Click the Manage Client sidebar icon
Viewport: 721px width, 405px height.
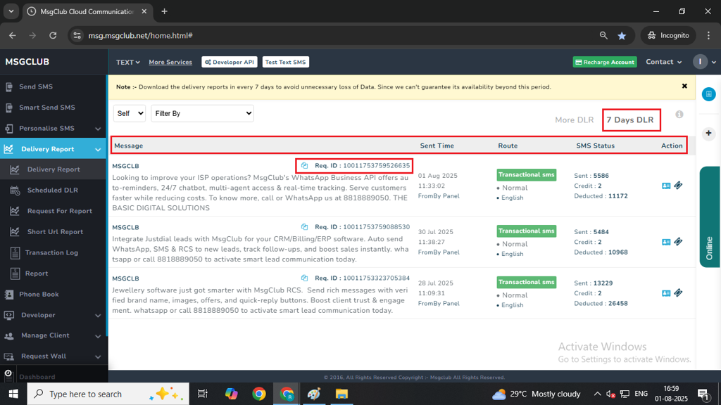coord(8,335)
